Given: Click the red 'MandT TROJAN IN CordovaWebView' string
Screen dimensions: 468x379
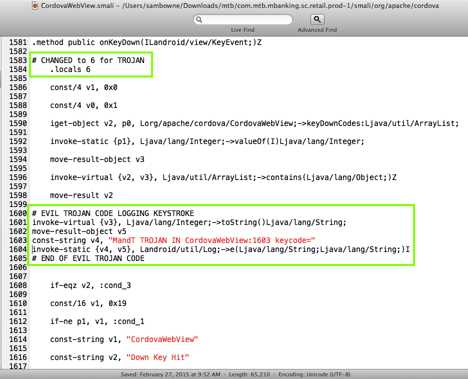Looking at the screenshot, I should pyautogui.click(x=211, y=240).
